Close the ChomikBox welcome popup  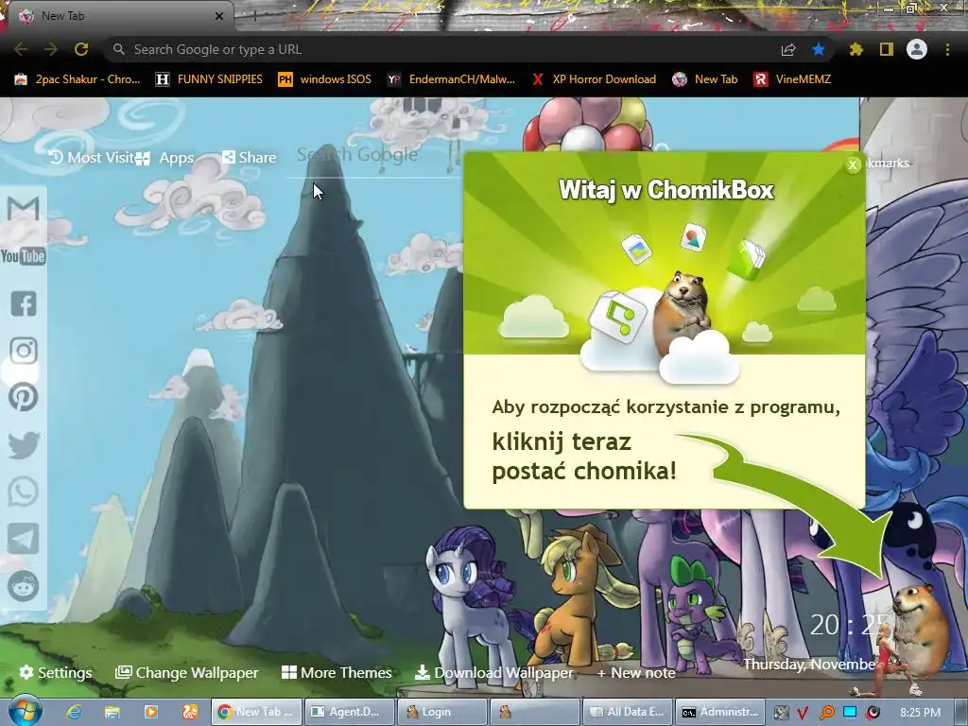pos(853,164)
